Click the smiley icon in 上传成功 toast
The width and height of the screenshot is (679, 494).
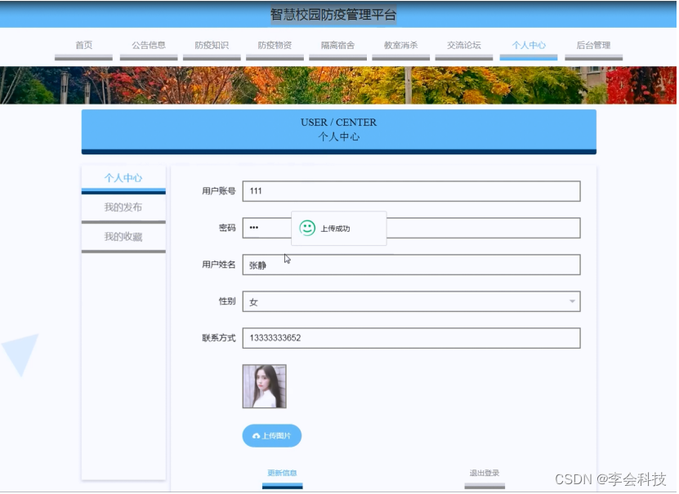[307, 228]
